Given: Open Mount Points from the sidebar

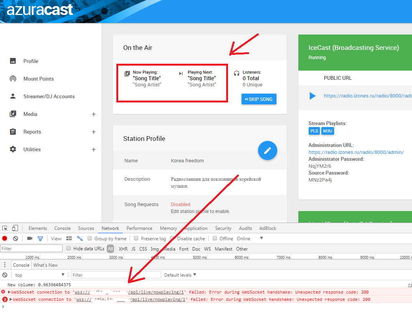Looking at the screenshot, I should pyautogui.click(x=38, y=79).
